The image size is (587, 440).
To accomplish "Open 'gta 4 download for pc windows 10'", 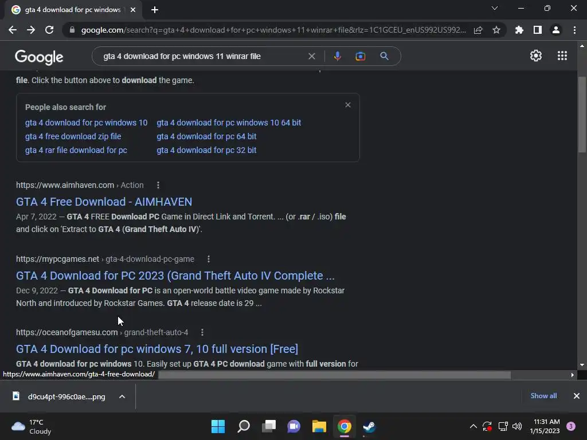I will (86, 123).
